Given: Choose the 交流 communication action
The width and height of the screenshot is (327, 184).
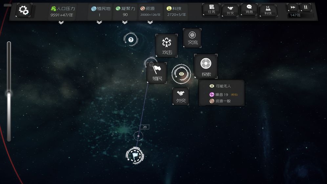Looking at the screenshot, I should click(192, 38).
